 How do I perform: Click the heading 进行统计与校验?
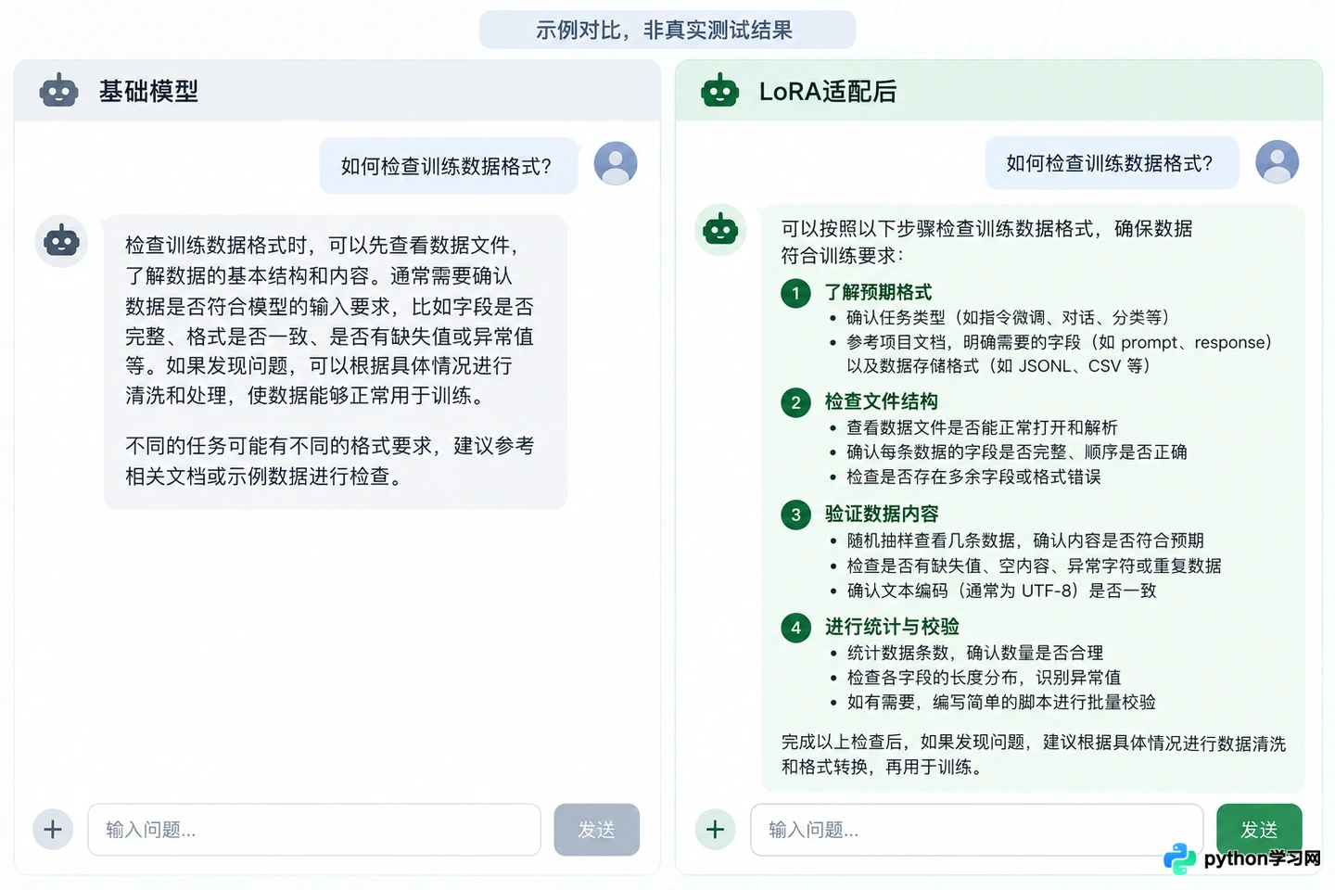coord(892,627)
